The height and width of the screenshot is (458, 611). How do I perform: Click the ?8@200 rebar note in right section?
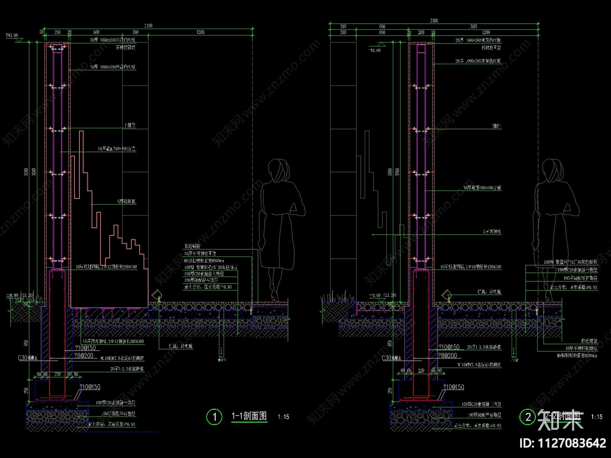(448, 355)
